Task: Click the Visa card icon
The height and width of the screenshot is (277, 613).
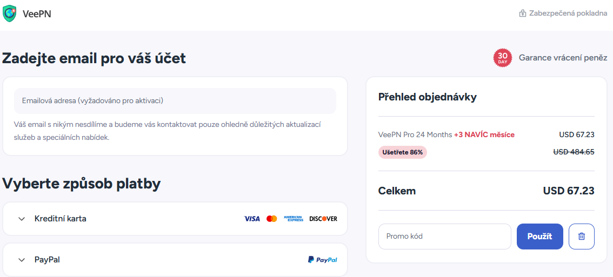Action: (x=252, y=219)
